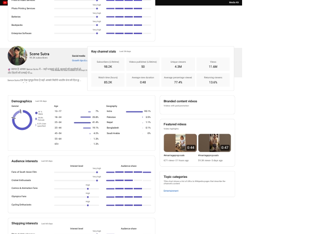Open the Growth tips social media link

click(79, 60)
